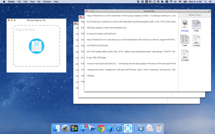Open the Edit menu
Image resolution: width=215 pixels, height=134 pixels.
tap(25, 2)
